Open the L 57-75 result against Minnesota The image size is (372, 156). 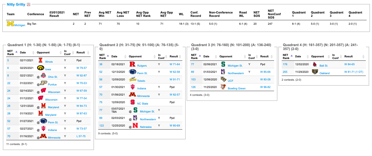coord(81,136)
